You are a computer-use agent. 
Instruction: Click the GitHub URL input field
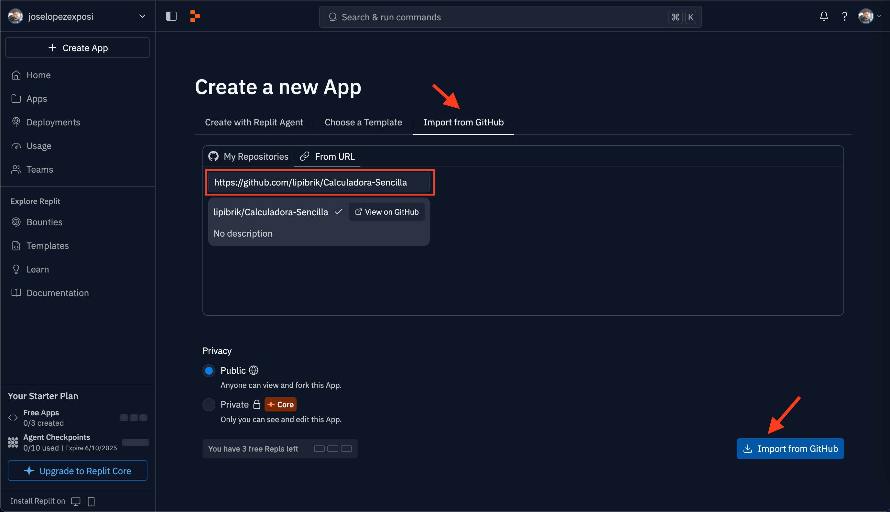pos(318,182)
